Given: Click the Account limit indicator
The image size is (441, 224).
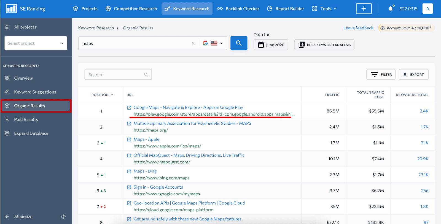Looking at the screenshot, I should 406,28.
